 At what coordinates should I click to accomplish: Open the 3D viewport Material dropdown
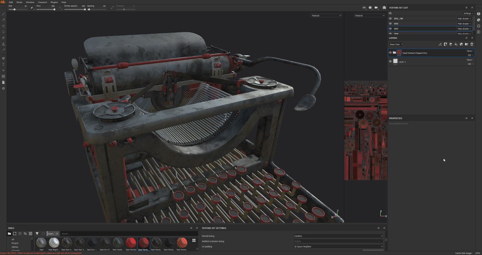pos(326,15)
